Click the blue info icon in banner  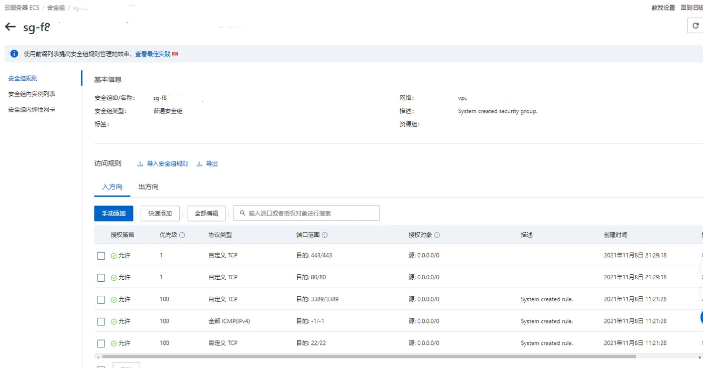click(x=14, y=54)
